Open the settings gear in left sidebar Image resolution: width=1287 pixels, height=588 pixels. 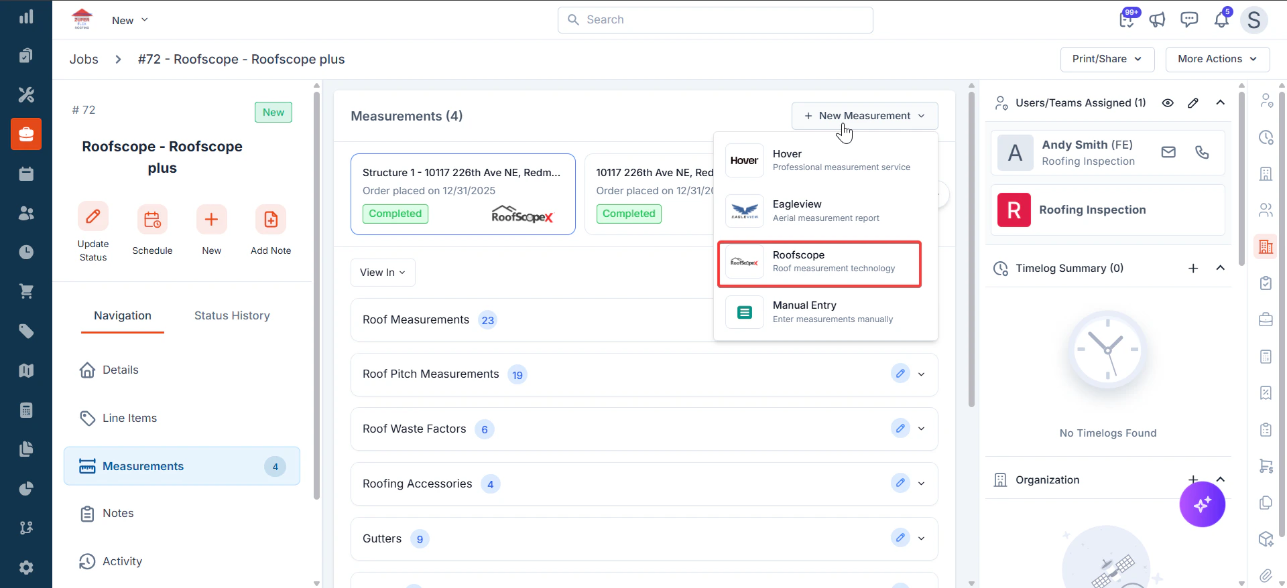pos(26,567)
